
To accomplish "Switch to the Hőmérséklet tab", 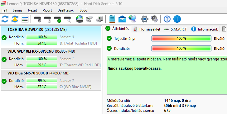I will pos(147,29).
